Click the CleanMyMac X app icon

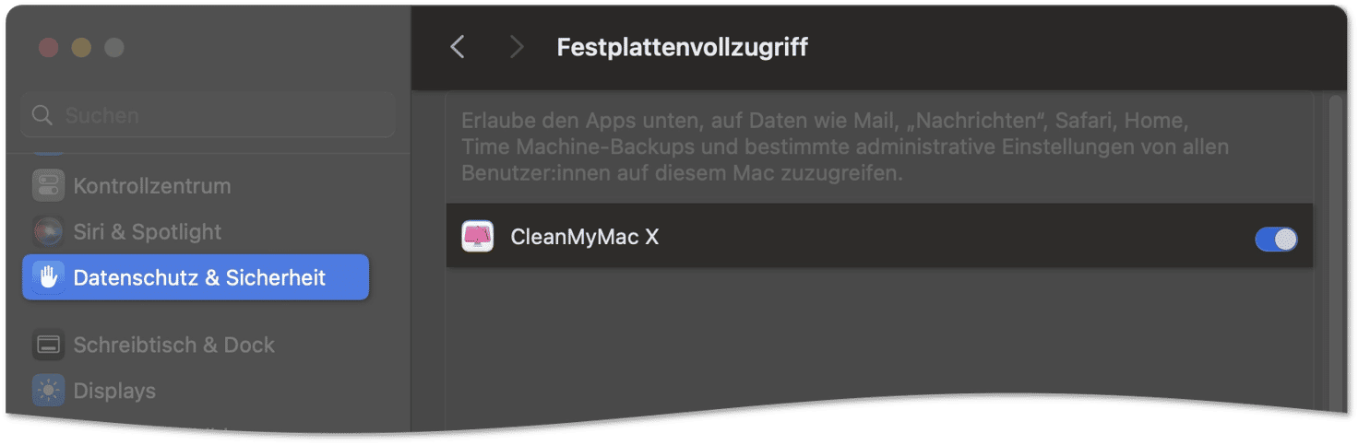pos(477,237)
